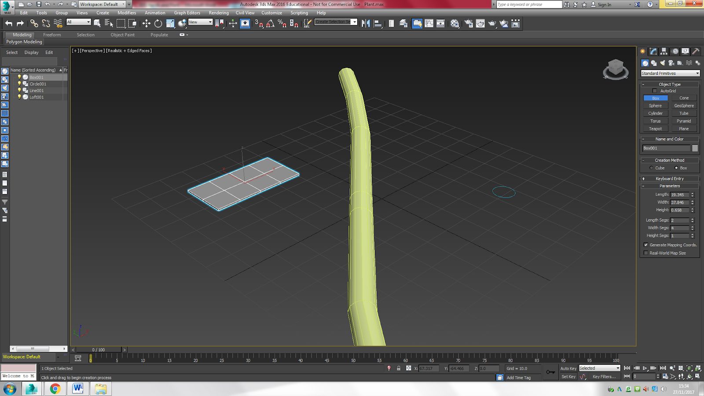The image size is (704, 396).
Task: Open the Workspace: Default dropdown in title bar
Action: tap(102, 4)
